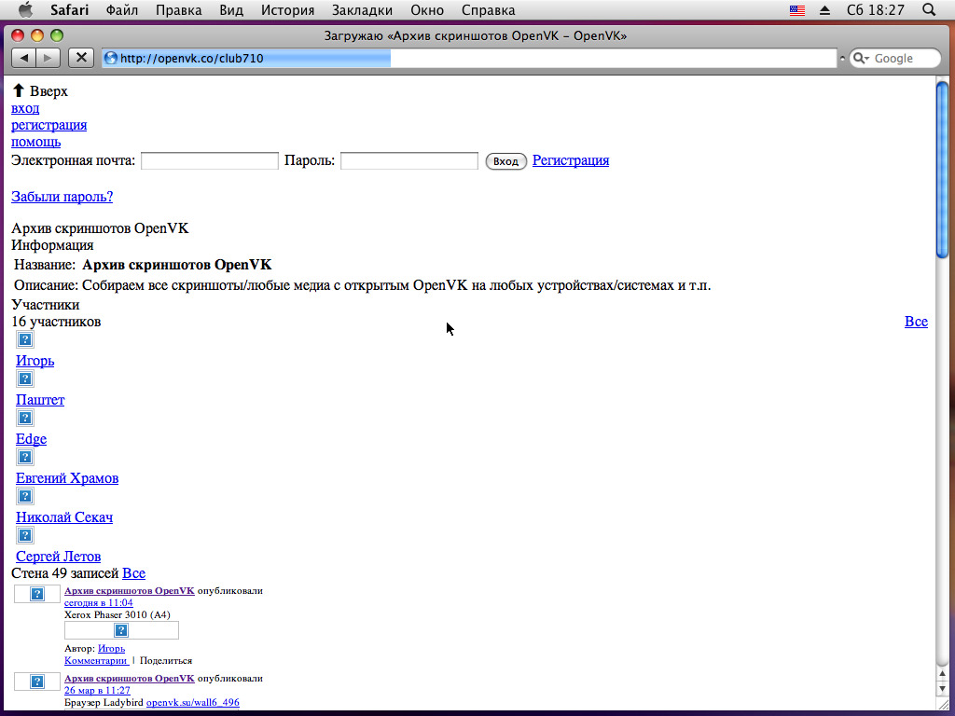Click Все link next to participants
The image size is (955, 716).
916,322
